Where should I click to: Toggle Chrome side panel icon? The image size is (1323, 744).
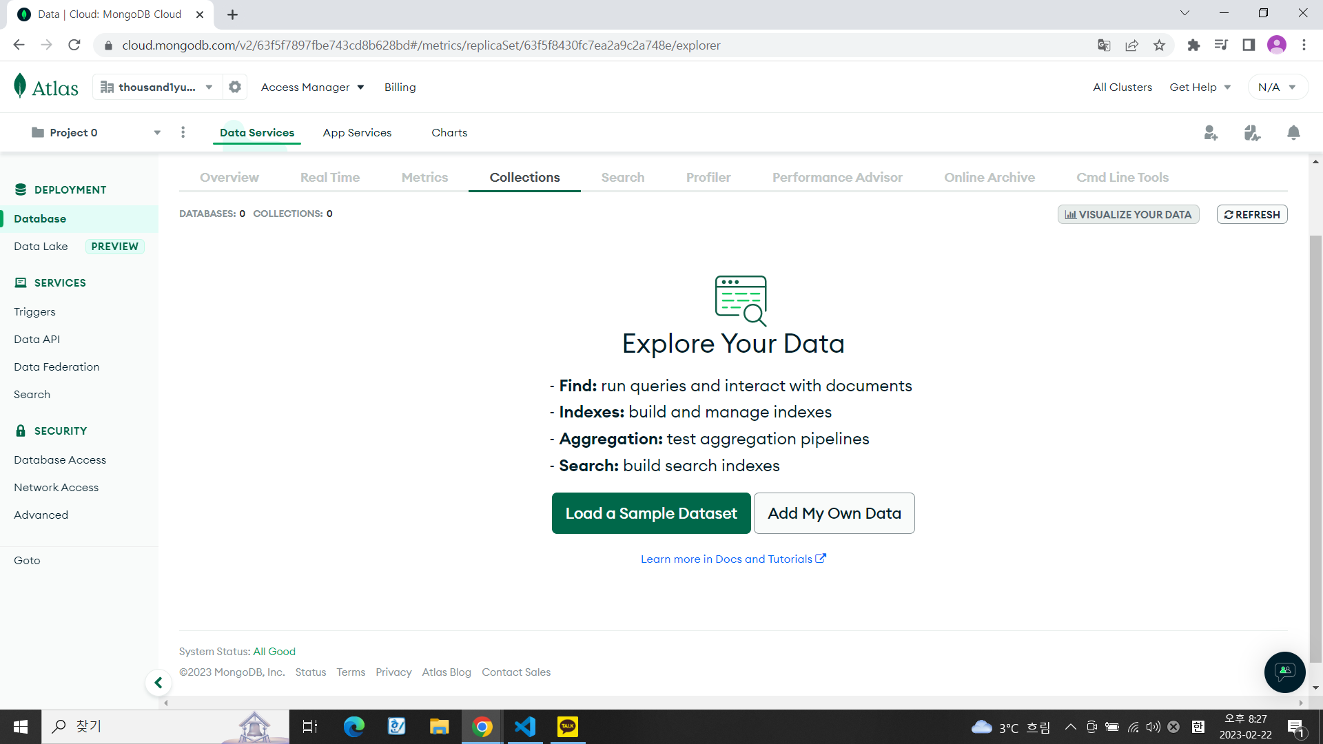(x=1249, y=45)
